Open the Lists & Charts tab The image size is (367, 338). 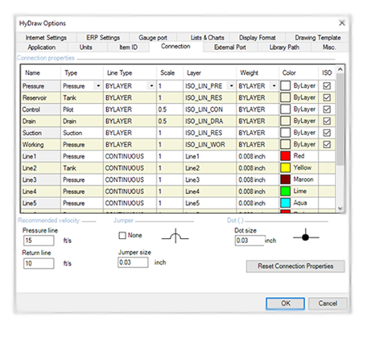[207, 38]
